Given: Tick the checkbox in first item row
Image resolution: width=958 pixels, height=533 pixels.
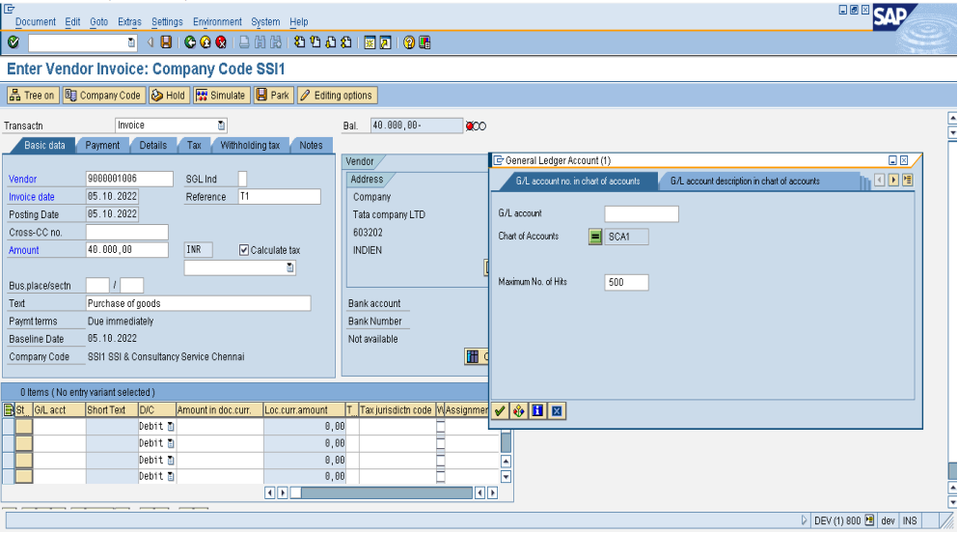Looking at the screenshot, I should click(x=440, y=427).
